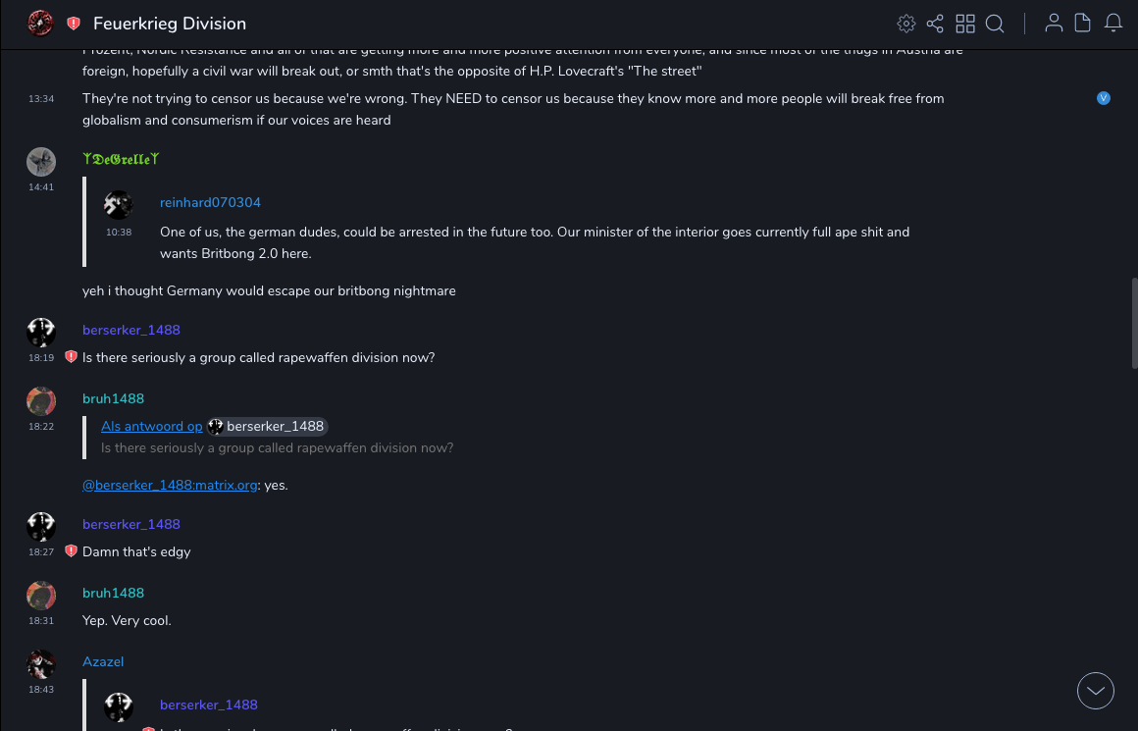Open the room files icon
Image resolution: width=1138 pixels, height=731 pixels.
click(1083, 24)
